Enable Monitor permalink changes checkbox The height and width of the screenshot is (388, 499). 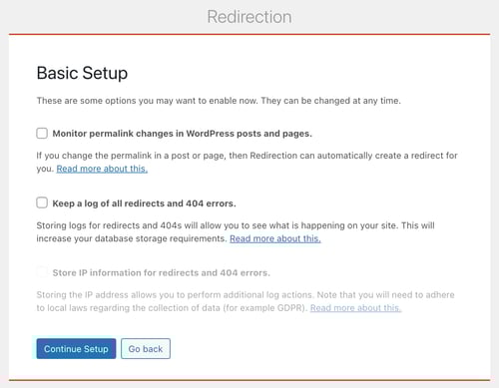click(x=42, y=134)
